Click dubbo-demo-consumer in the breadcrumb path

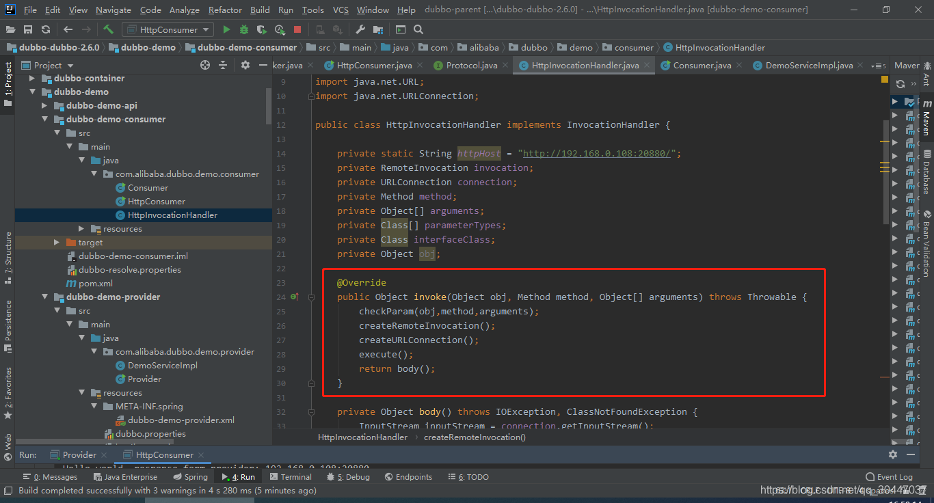(247, 47)
